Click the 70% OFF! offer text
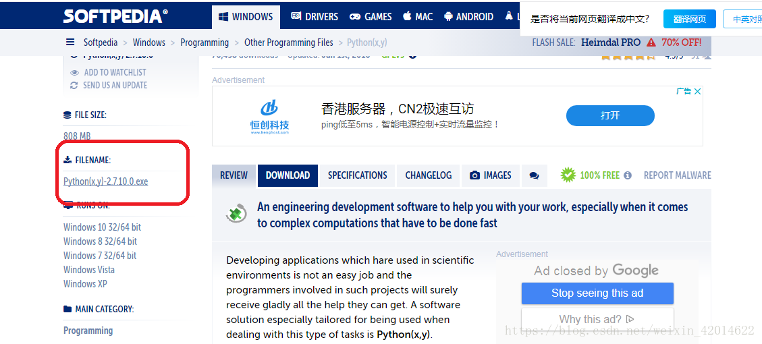The height and width of the screenshot is (344, 762). 681,42
